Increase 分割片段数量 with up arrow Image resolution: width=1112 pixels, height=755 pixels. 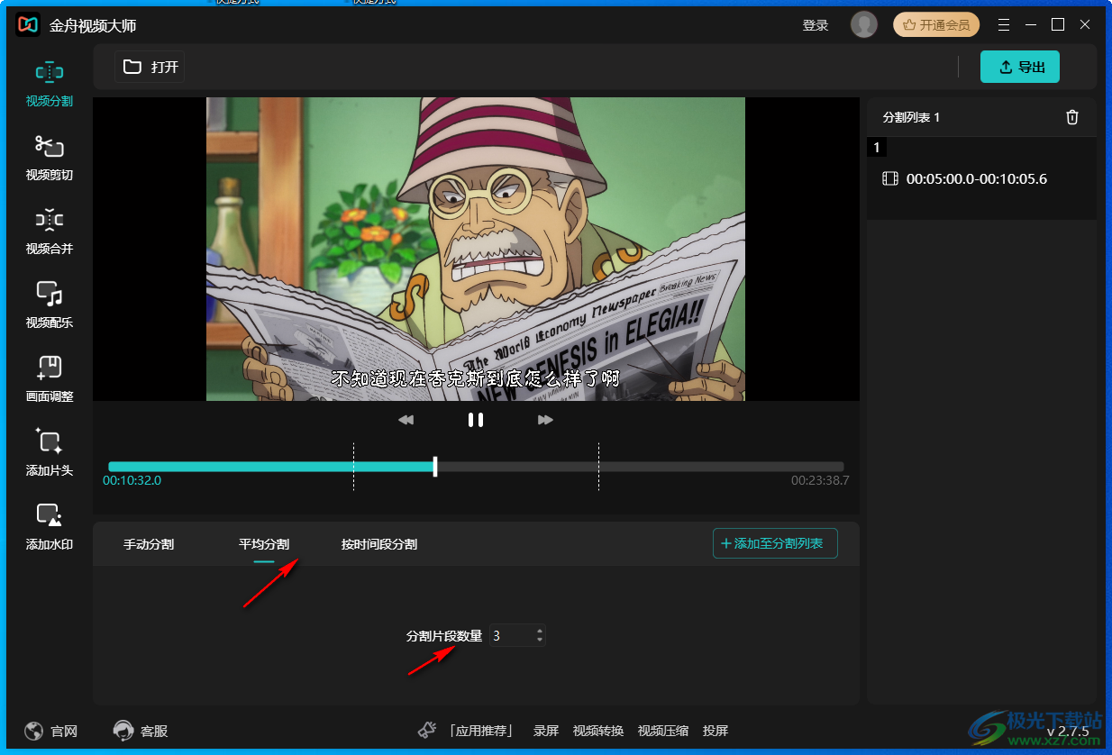[540, 632]
